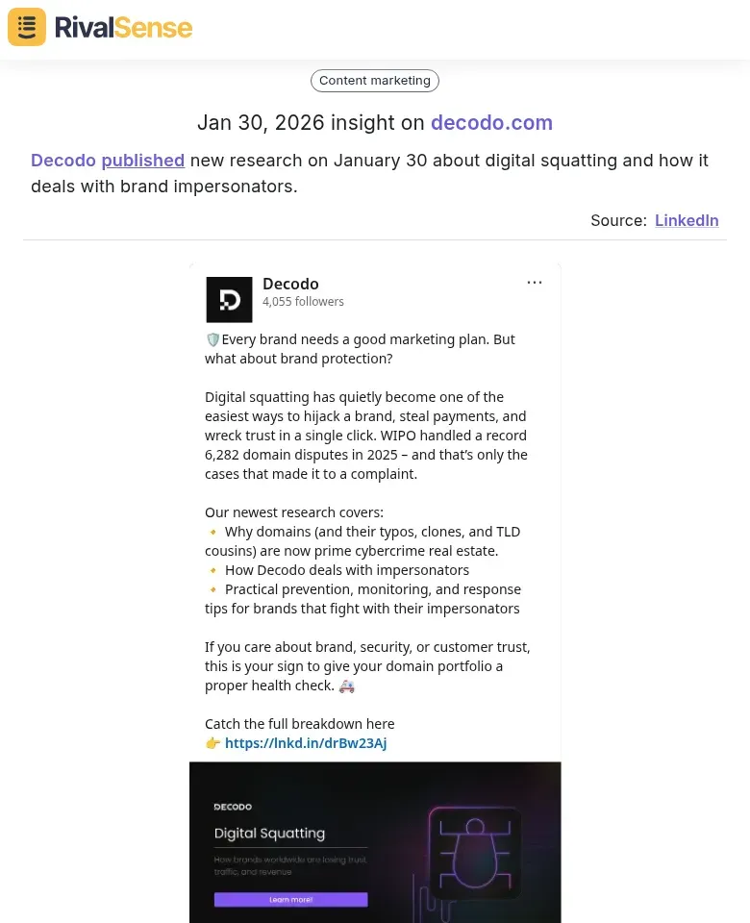The height and width of the screenshot is (923, 750).
Task: Click the race car emoji in the post
Action: (x=346, y=686)
